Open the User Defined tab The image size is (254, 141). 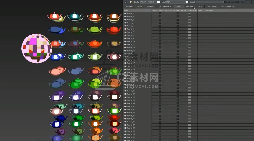coord(211,6)
